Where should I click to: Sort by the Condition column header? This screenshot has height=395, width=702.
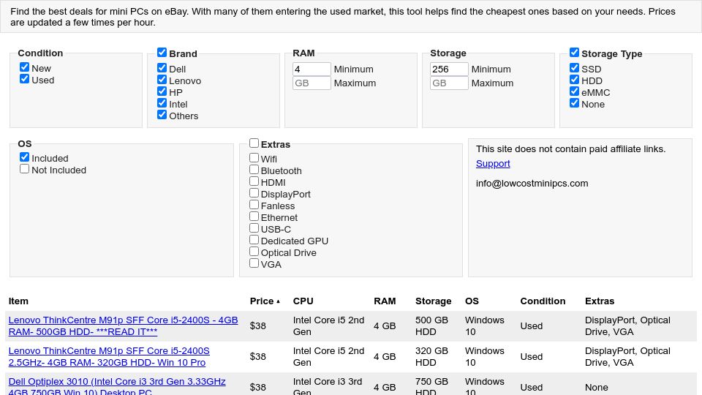[543, 301]
